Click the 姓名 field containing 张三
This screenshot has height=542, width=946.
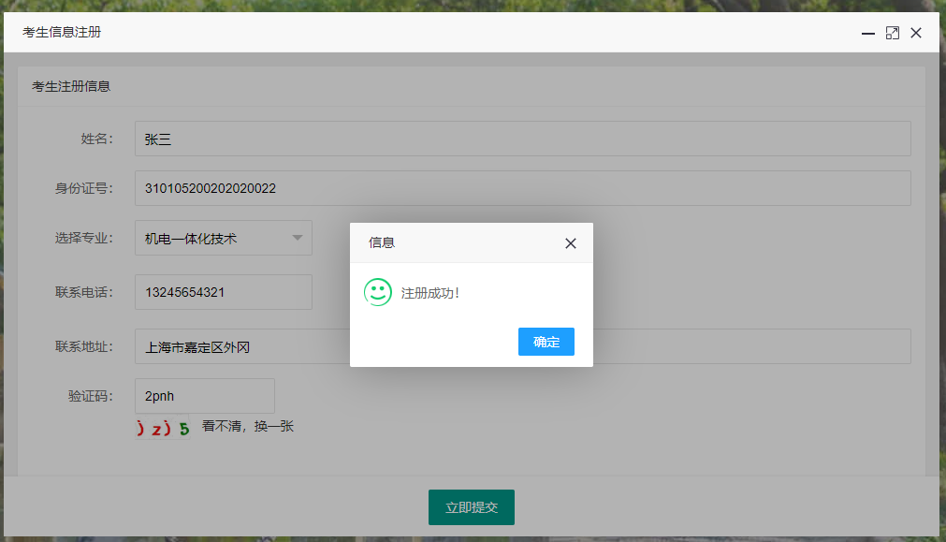[x=522, y=139]
